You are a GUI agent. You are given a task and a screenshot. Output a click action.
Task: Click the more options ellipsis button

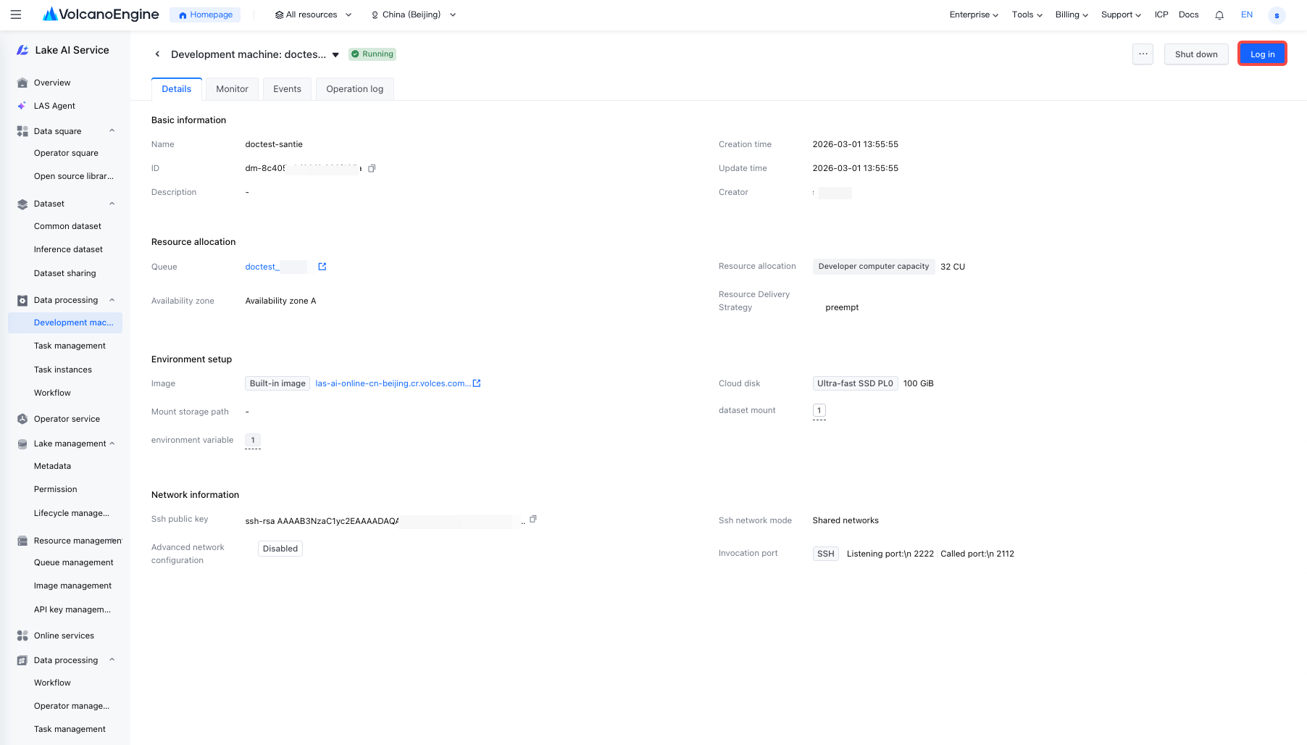[1143, 54]
